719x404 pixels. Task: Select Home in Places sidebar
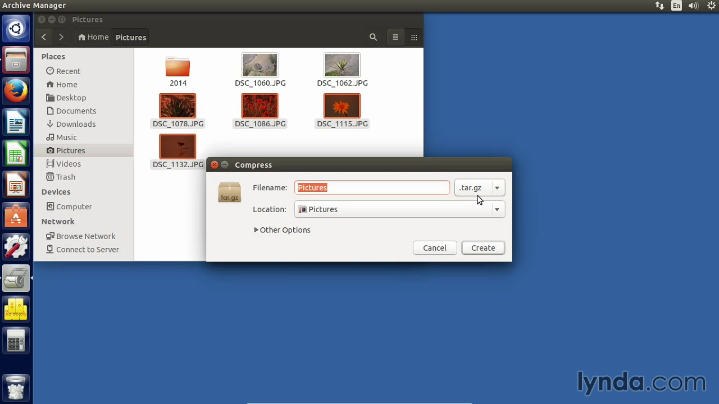pos(83,84)
